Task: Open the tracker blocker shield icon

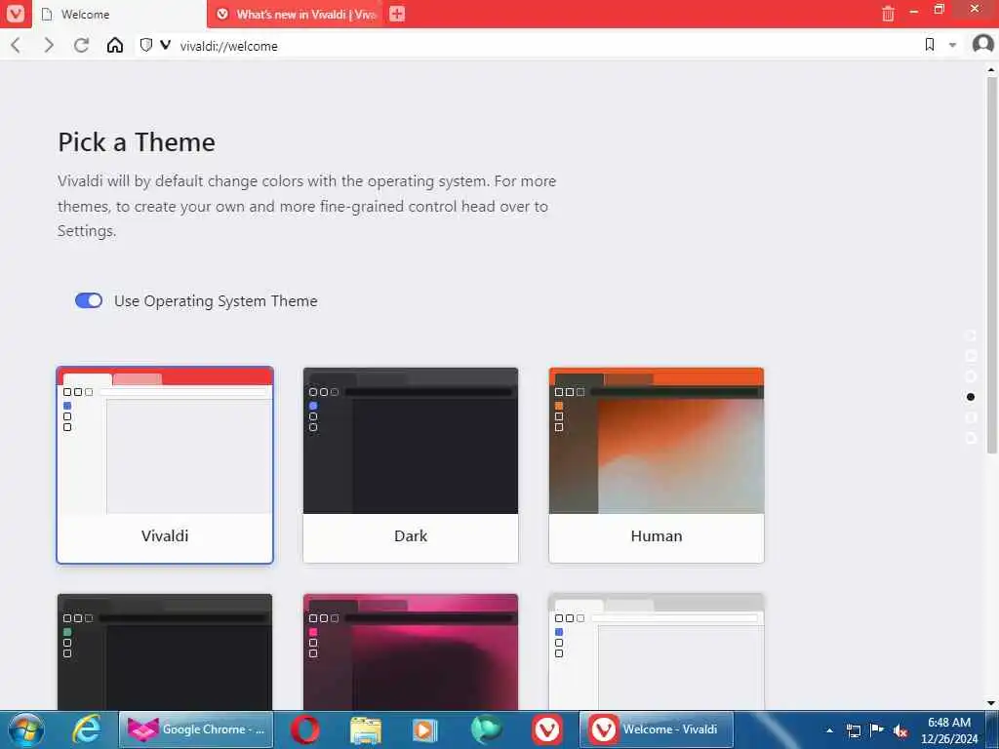Action: pos(146,45)
